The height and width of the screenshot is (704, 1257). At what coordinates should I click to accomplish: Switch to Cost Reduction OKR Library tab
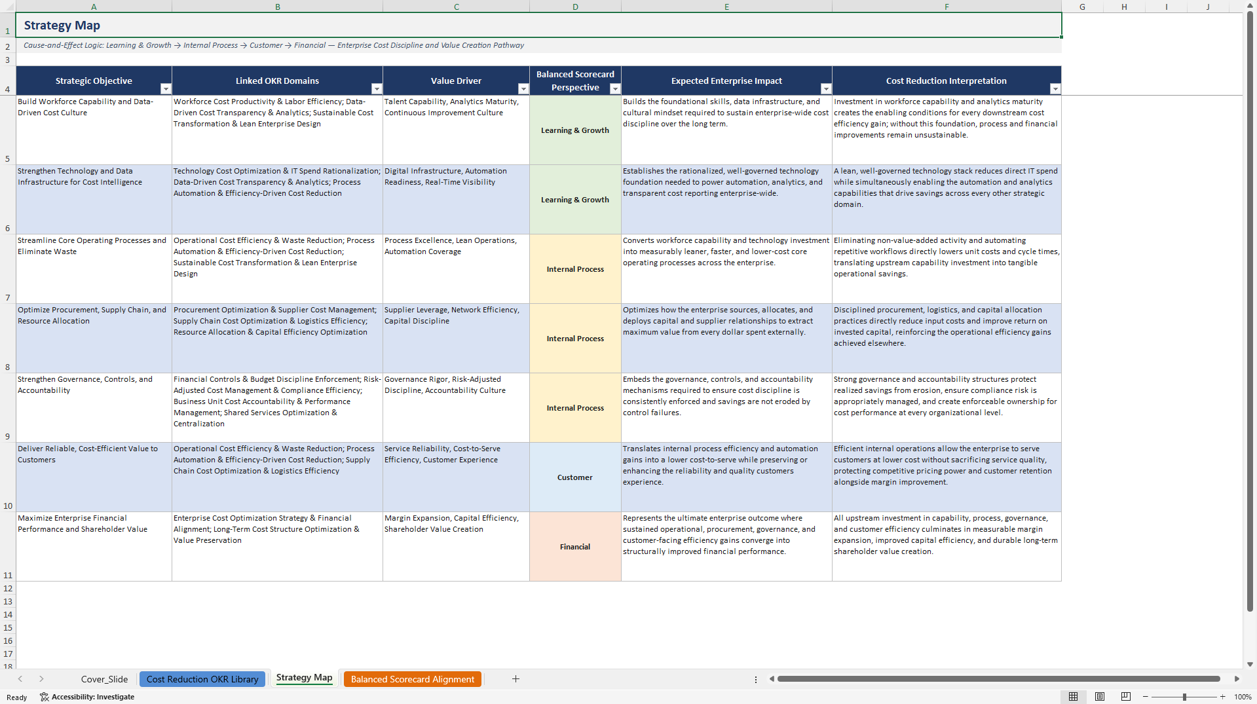202,679
